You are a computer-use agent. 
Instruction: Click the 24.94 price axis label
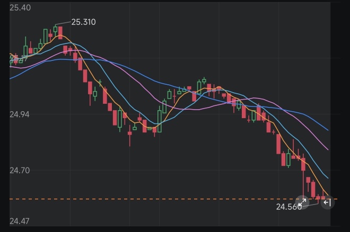tap(20, 114)
